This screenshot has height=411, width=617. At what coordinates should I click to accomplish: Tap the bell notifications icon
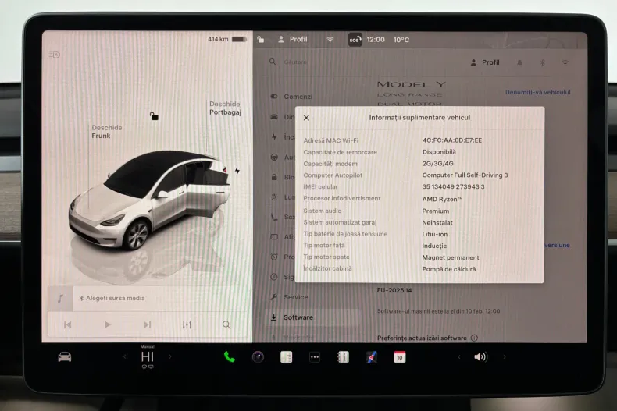[x=519, y=62]
